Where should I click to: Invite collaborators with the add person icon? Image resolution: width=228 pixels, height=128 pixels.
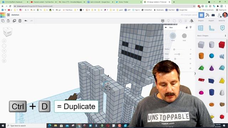coord(219,15)
